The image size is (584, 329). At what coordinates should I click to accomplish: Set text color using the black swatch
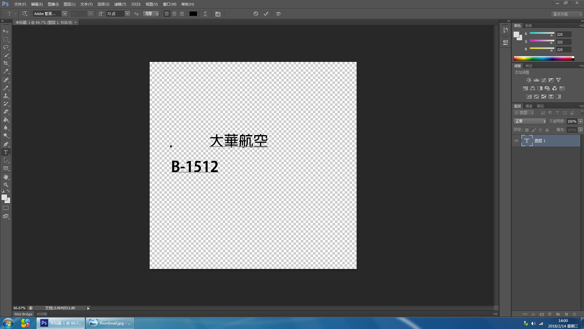coord(193,14)
